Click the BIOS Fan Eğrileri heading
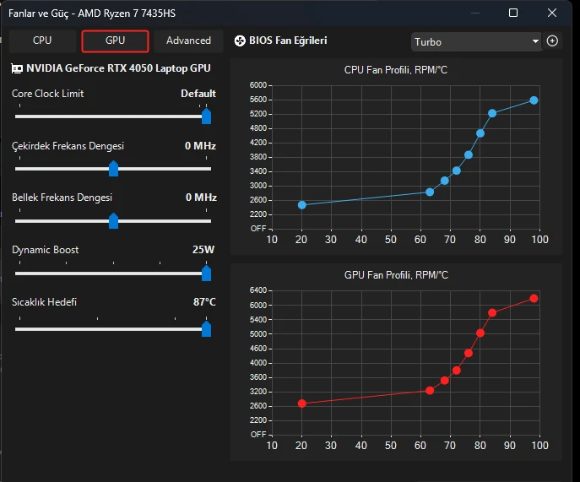Viewport: 580px width, 482px height. [x=288, y=41]
